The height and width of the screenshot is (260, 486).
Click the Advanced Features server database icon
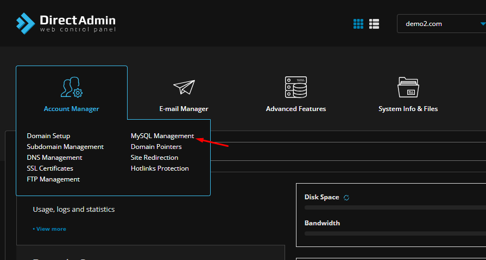point(296,87)
